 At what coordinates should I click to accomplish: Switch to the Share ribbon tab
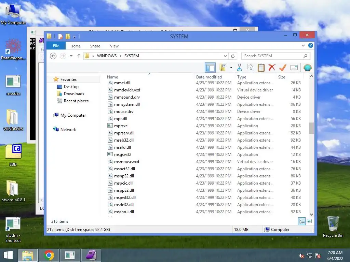[95, 46]
